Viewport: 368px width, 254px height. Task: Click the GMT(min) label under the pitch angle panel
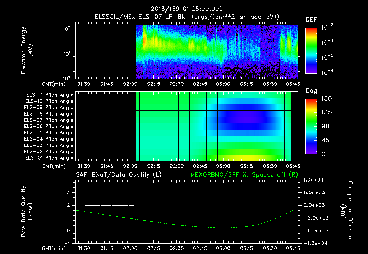coord(54,166)
